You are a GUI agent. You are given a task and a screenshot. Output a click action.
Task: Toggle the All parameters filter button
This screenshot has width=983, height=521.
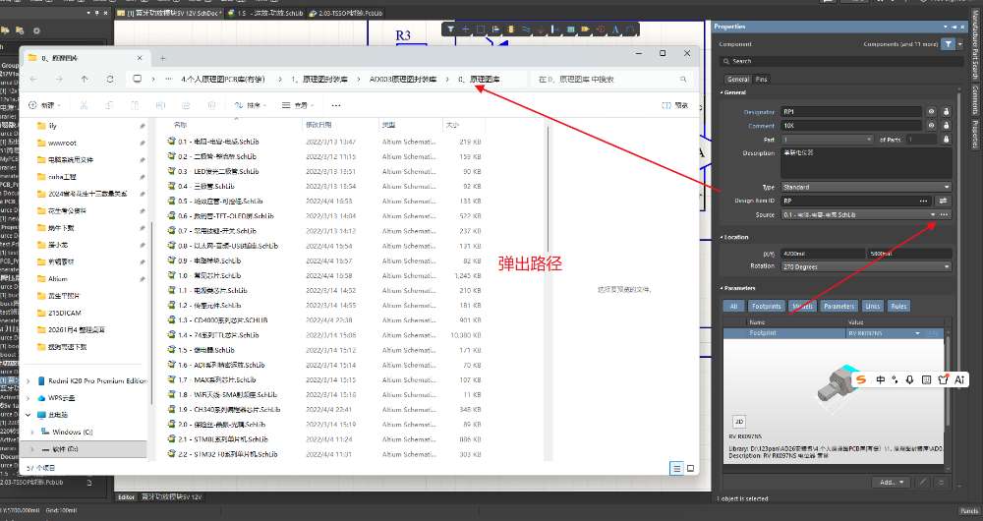(x=733, y=306)
